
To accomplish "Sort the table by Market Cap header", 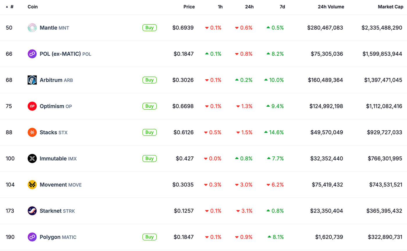I will [390, 7].
